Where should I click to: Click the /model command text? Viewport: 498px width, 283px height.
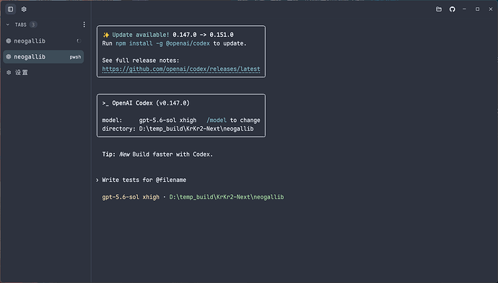(217, 120)
